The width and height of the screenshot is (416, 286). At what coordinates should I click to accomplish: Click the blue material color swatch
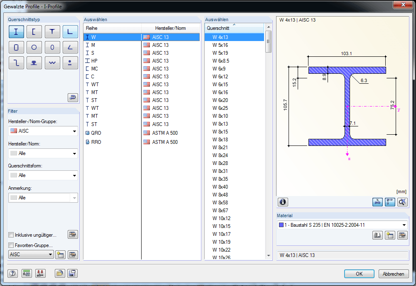pos(281,225)
